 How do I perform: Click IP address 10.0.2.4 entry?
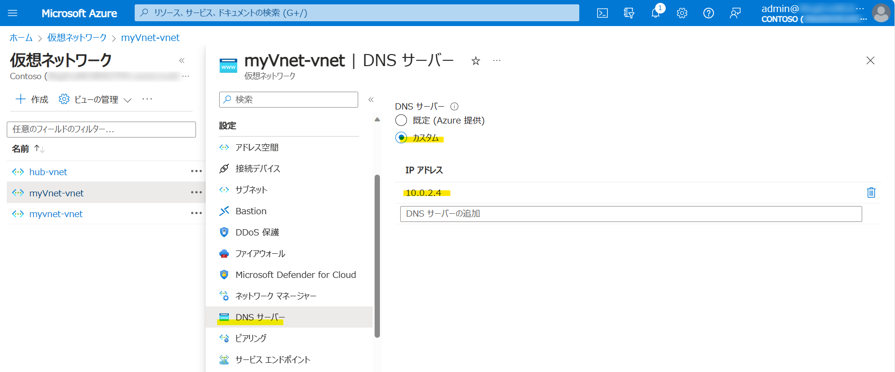pos(423,193)
